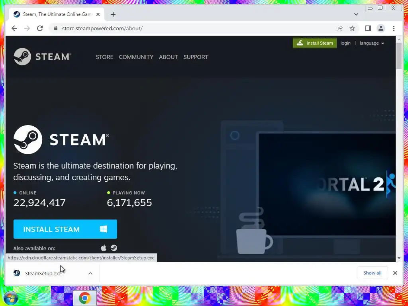Go to the SUPPORT page
The image size is (408, 306).
196,57
